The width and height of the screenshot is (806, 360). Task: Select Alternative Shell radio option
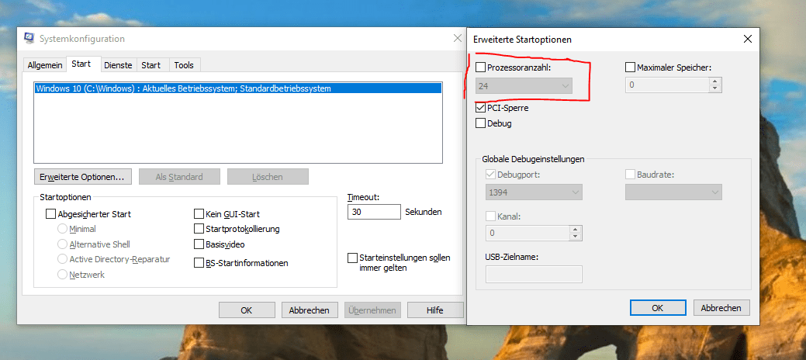pos(62,244)
